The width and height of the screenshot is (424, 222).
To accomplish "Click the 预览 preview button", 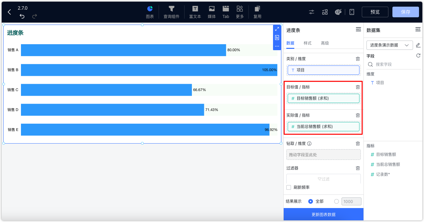I will [x=375, y=12].
